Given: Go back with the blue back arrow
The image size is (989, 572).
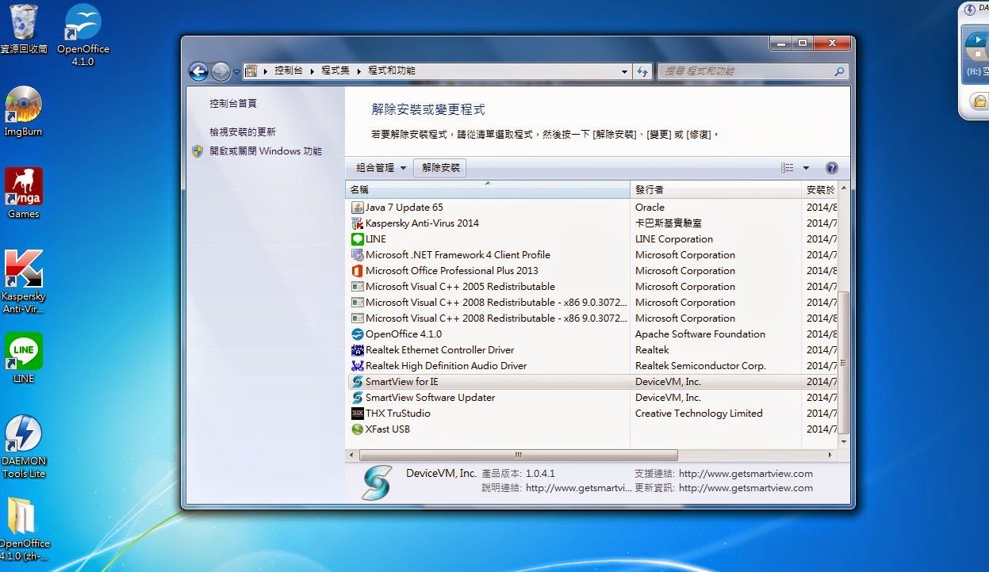Looking at the screenshot, I should pos(198,71).
